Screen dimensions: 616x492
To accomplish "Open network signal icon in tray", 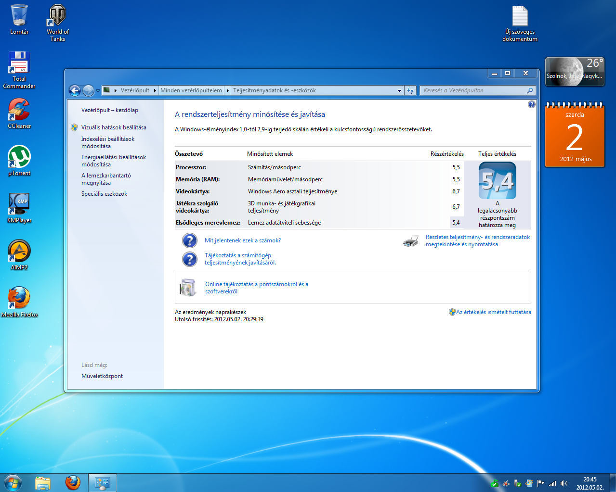I will tap(552, 483).
